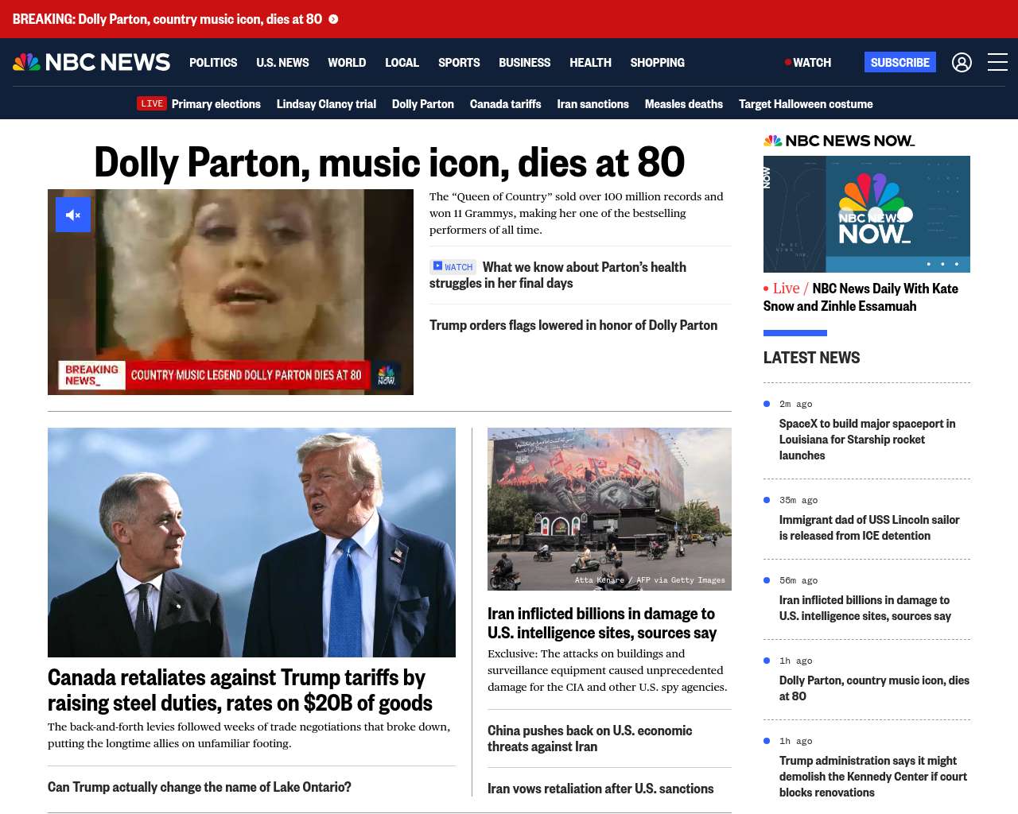
Task: Open the Canada tariffs trending topic
Action: pyautogui.click(x=505, y=104)
